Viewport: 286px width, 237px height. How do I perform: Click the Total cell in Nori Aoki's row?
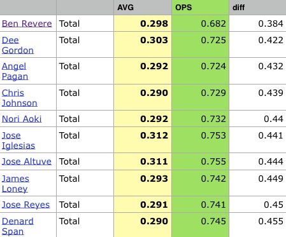[x=85, y=119]
